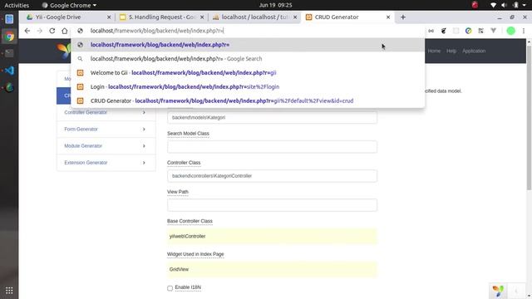532x299 pixels.
Task: Select the Google Search suggestion row
Action: pos(248,59)
